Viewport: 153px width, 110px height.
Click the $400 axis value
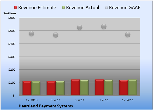click(12, 44)
